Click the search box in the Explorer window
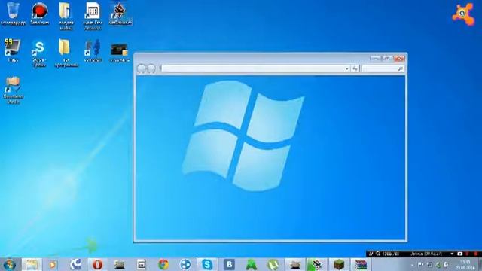482x271 pixels. coord(383,69)
